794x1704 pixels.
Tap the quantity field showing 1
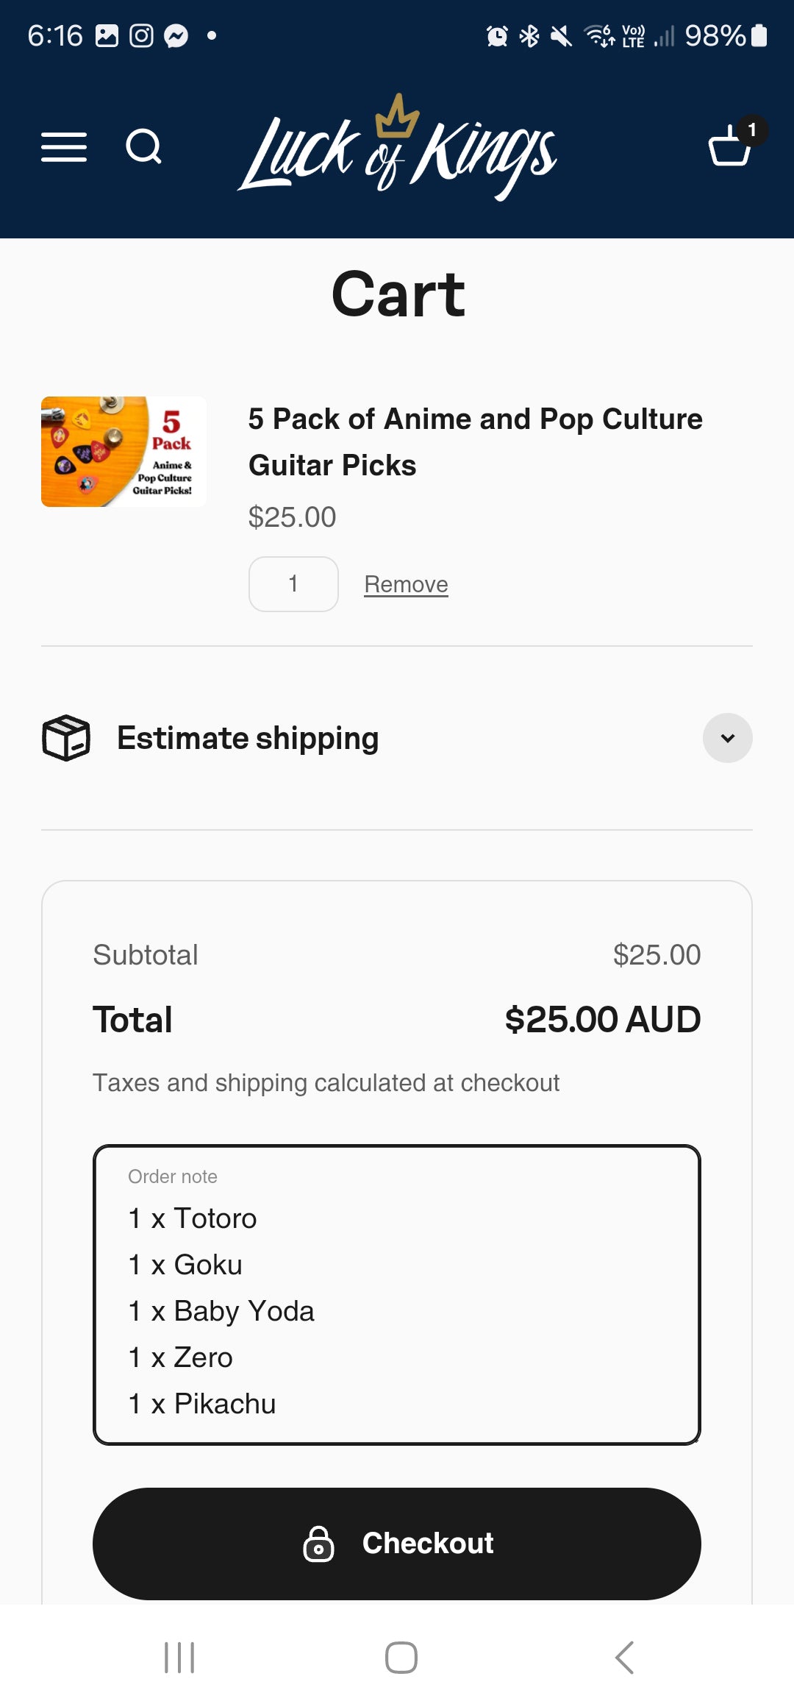[x=293, y=584]
